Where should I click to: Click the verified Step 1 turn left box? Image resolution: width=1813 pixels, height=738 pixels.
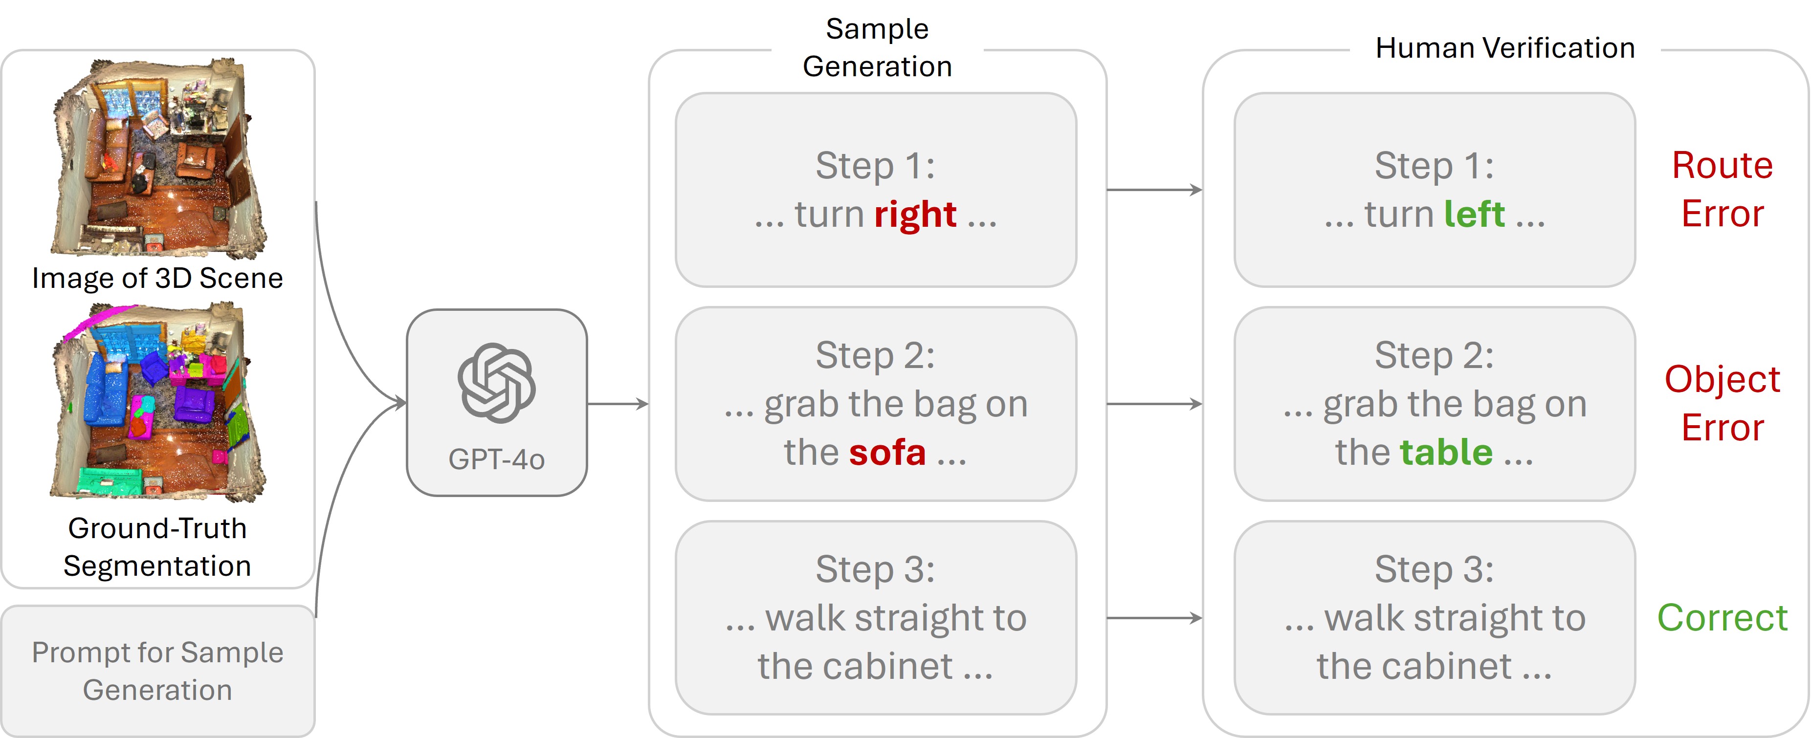1435,190
